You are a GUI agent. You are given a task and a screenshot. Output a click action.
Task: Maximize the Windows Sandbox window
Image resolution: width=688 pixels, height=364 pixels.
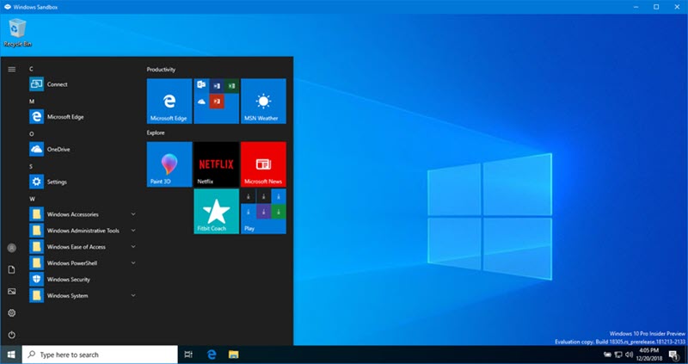click(656, 7)
